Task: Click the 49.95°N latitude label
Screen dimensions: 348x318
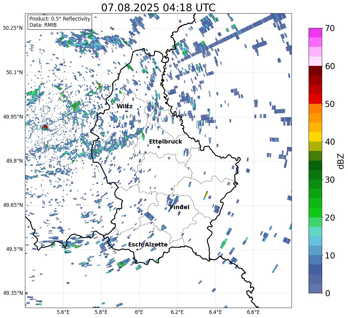Action: (13, 116)
